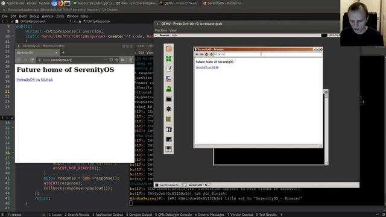386x217 pixels.
Task: Open the dark window icon above piano icon
Action: tap(169, 139)
